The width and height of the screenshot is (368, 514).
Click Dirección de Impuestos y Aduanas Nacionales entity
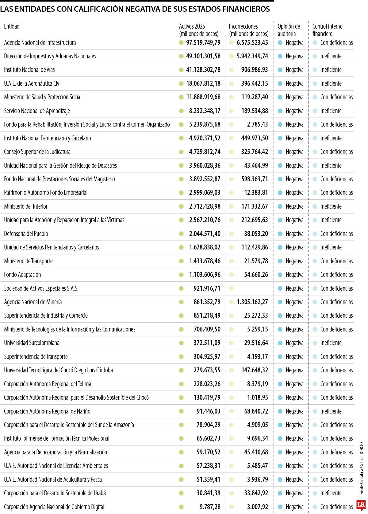[x=50, y=56]
